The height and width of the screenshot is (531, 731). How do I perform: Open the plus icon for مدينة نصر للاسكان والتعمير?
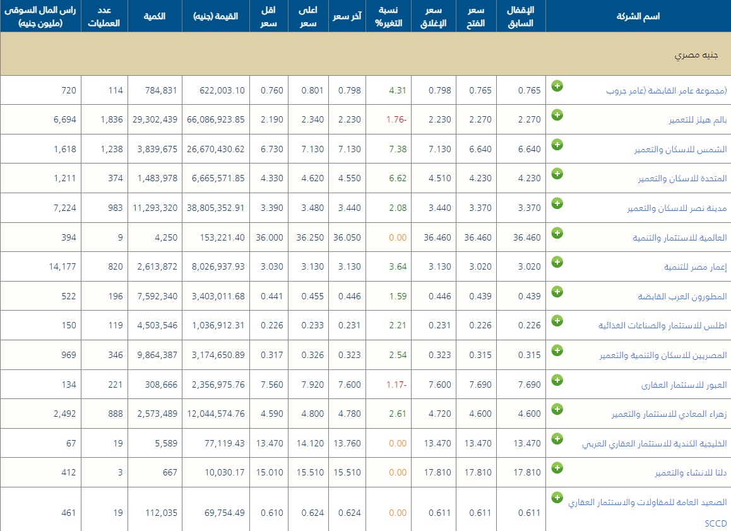point(557,203)
